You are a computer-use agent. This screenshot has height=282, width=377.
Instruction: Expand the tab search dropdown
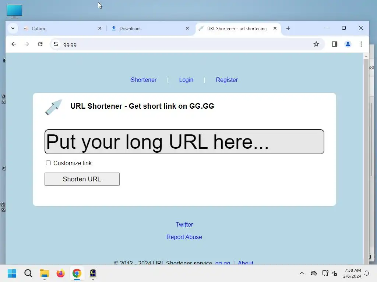tap(13, 29)
